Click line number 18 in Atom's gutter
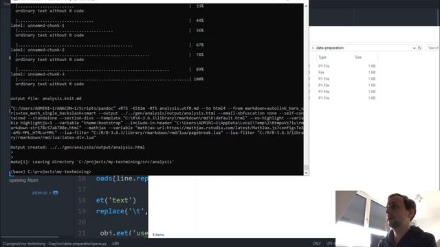 [82, 200]
